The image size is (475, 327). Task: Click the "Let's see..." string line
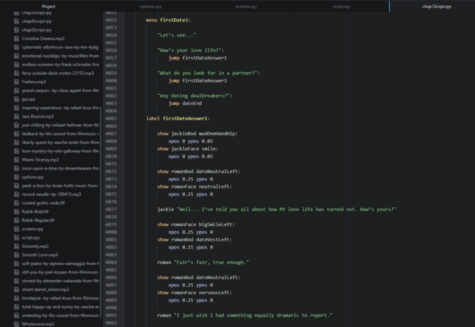coord(177,35)
